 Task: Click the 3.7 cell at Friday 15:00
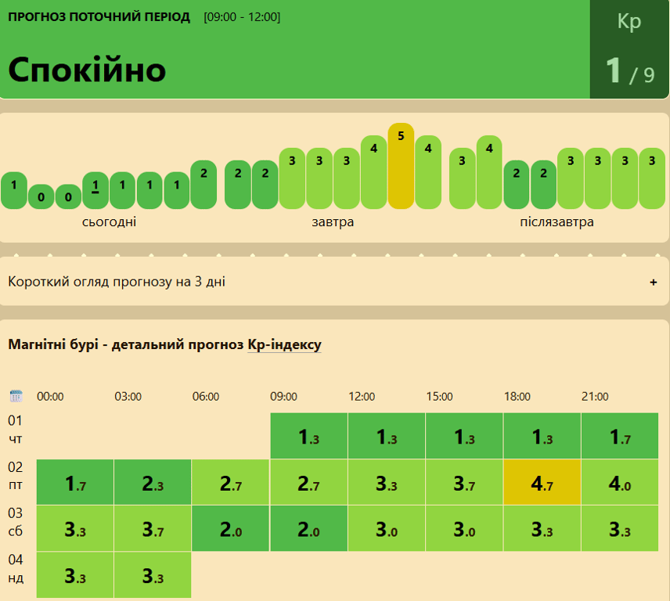pyautogui.click(x=464, y=482)
